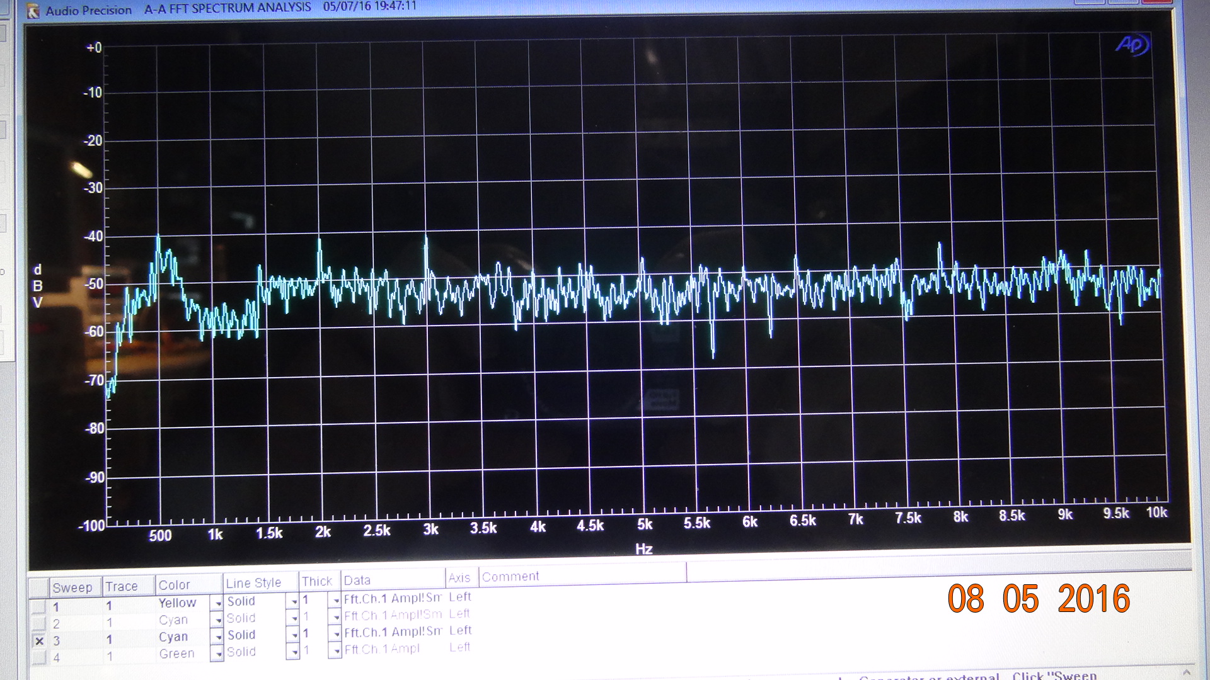Open the Color dropdown for sweep 1 (Yellow)

pos(217,603)
